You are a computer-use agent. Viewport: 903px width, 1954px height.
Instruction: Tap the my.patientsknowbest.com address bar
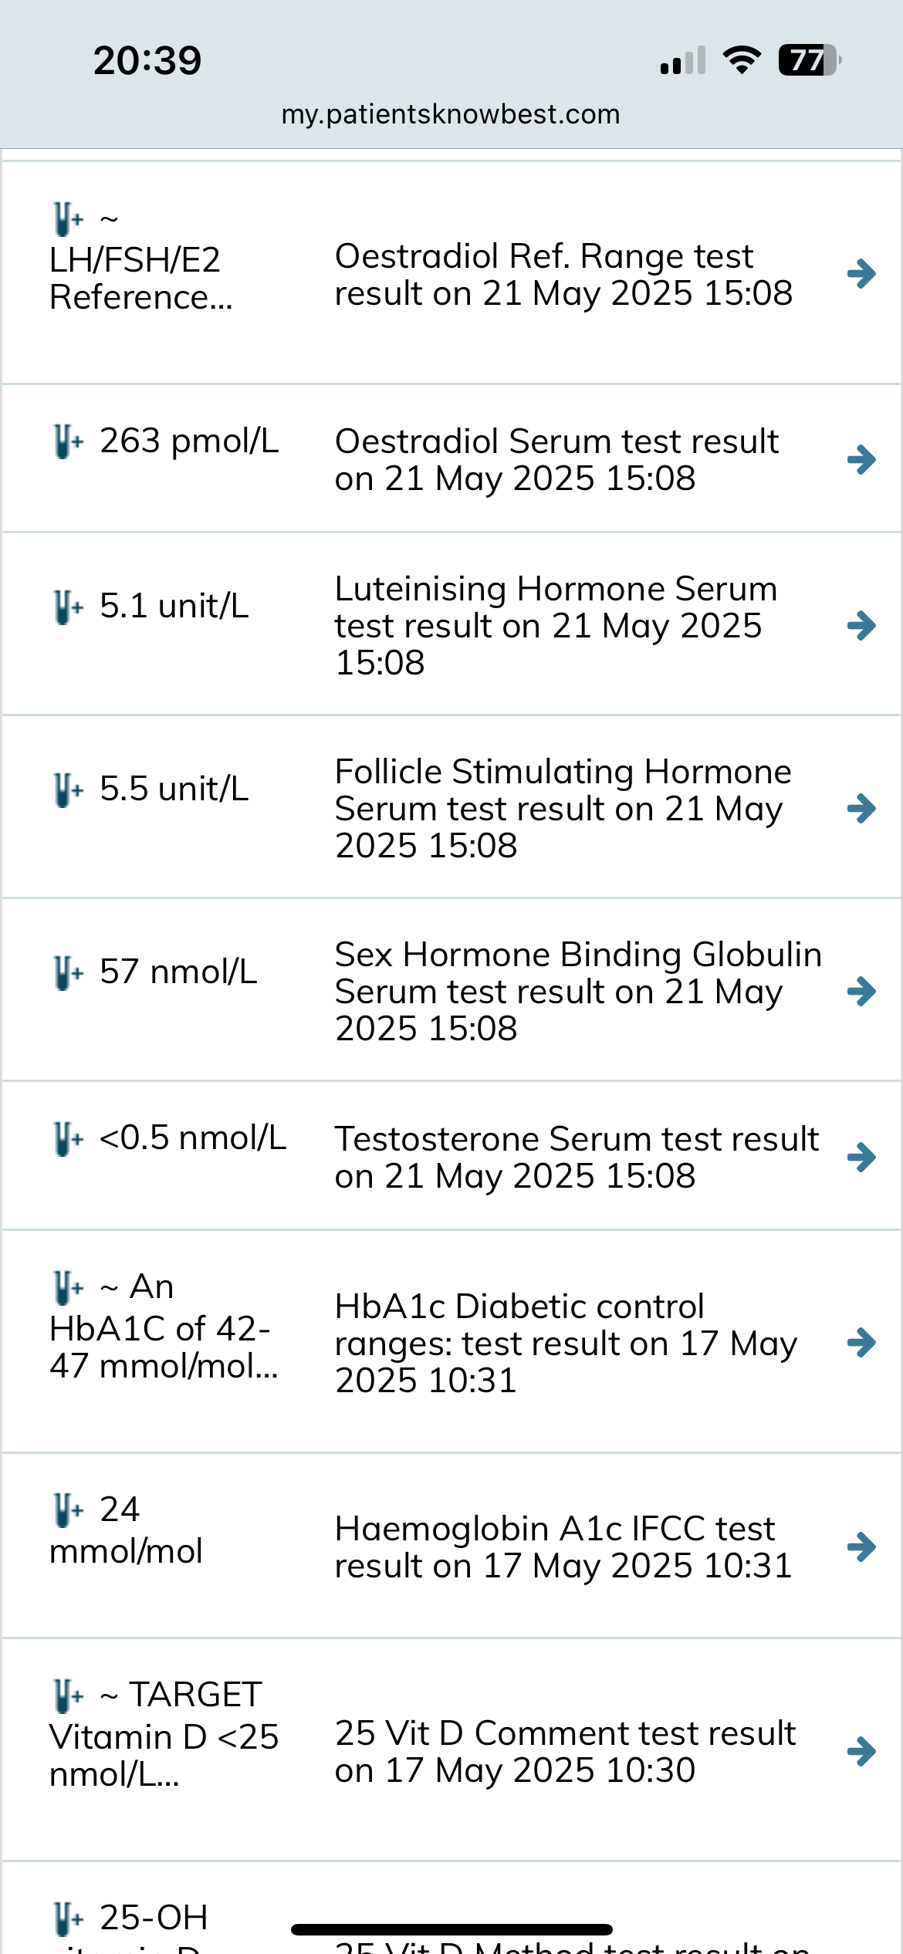tap(451, 114)
